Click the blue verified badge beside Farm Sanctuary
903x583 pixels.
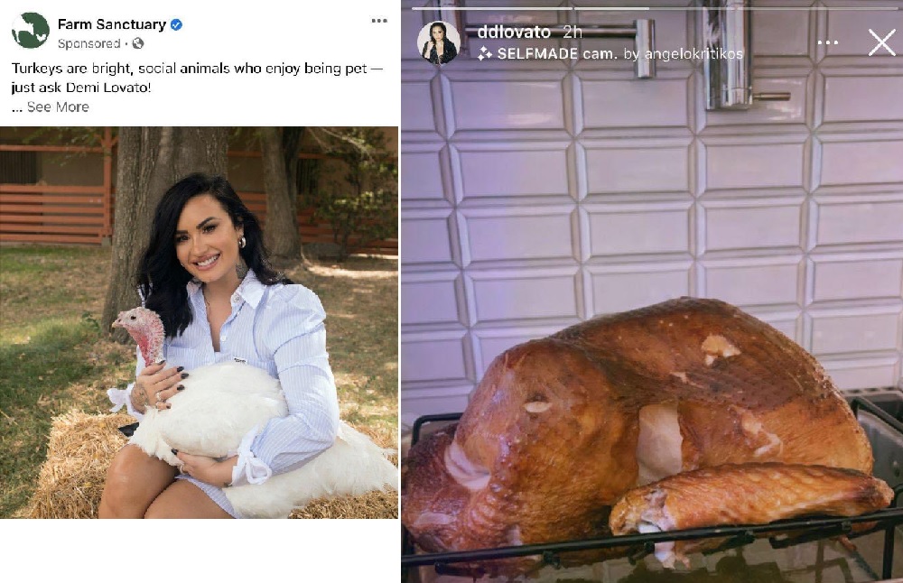pos(177,24)
